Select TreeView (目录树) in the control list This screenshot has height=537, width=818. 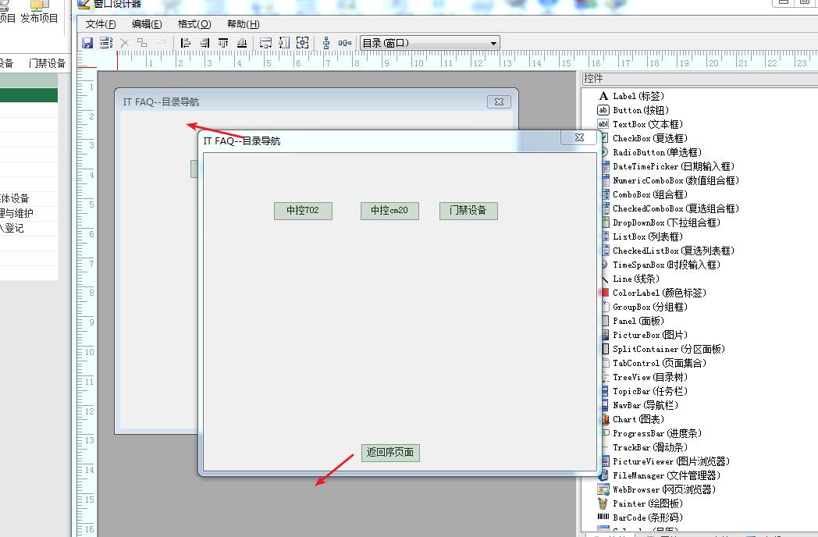tap(649, 377)
